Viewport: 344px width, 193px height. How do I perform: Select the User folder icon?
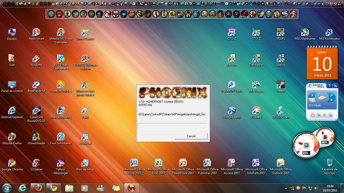[12, 61]
